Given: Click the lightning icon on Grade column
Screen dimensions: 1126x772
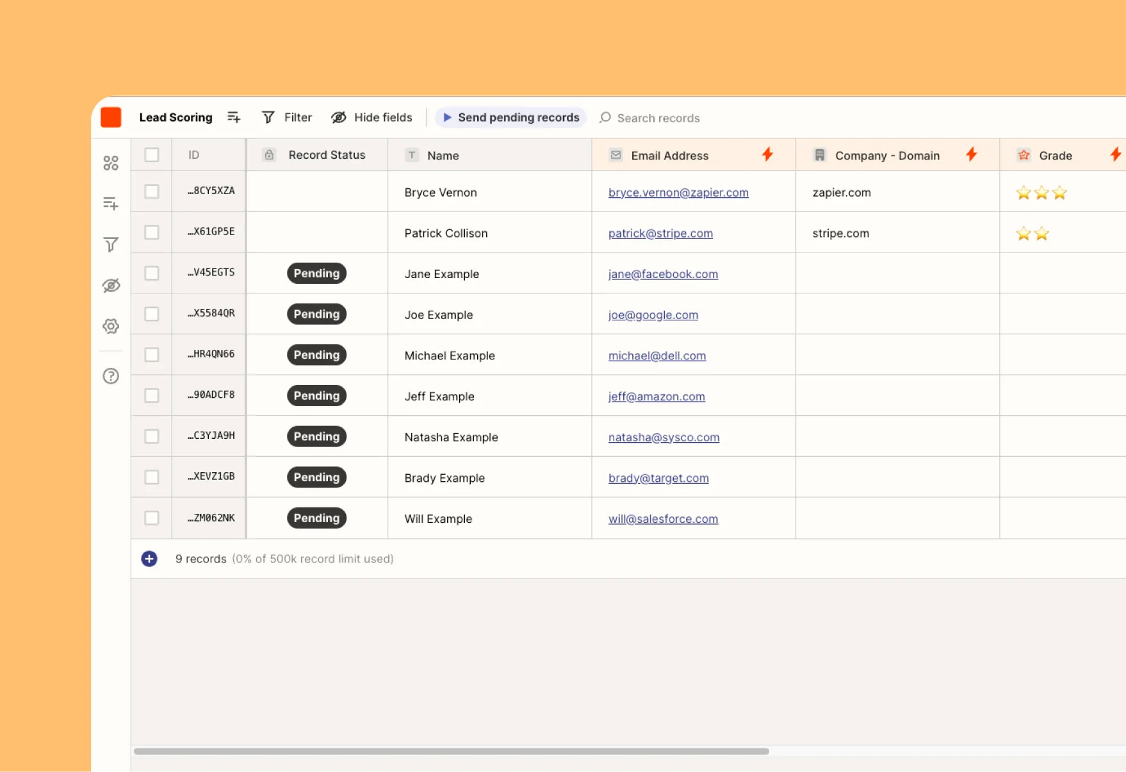Looking at the screenshot, I should coord(1117,154).
